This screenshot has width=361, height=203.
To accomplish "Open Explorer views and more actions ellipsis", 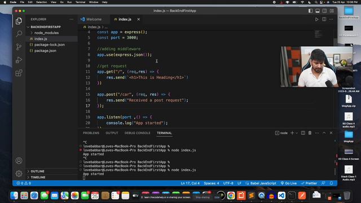I will [72, 19].
